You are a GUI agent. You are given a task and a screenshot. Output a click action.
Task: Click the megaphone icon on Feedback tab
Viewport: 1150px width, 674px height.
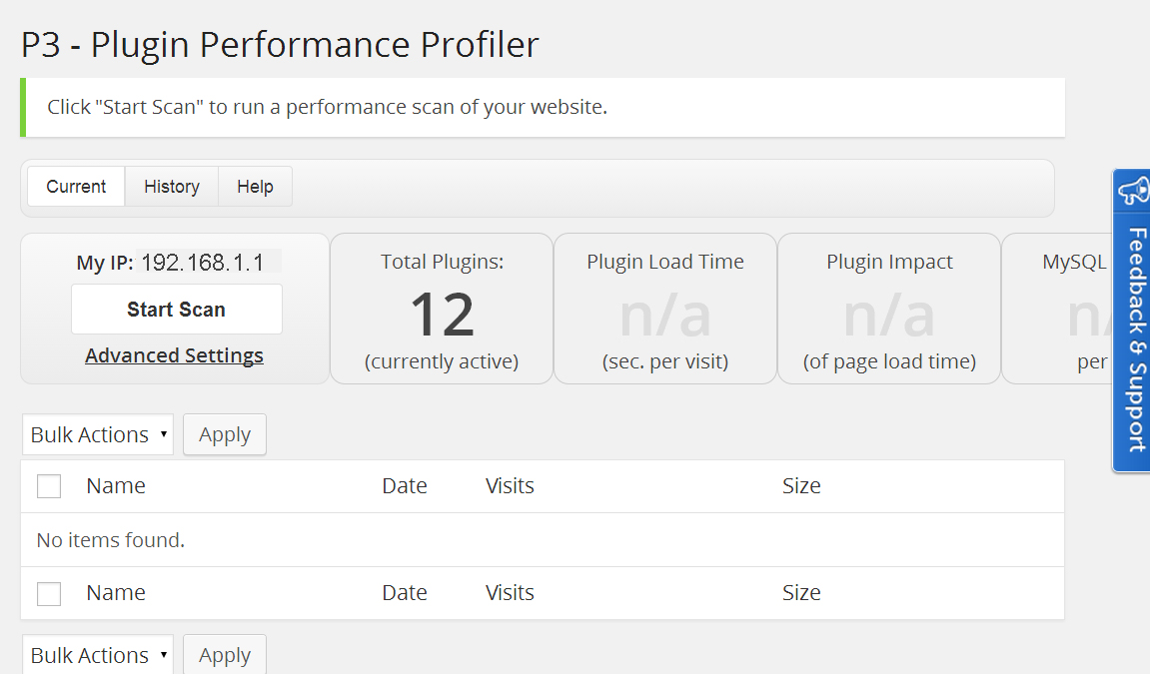click(1134, 191)
